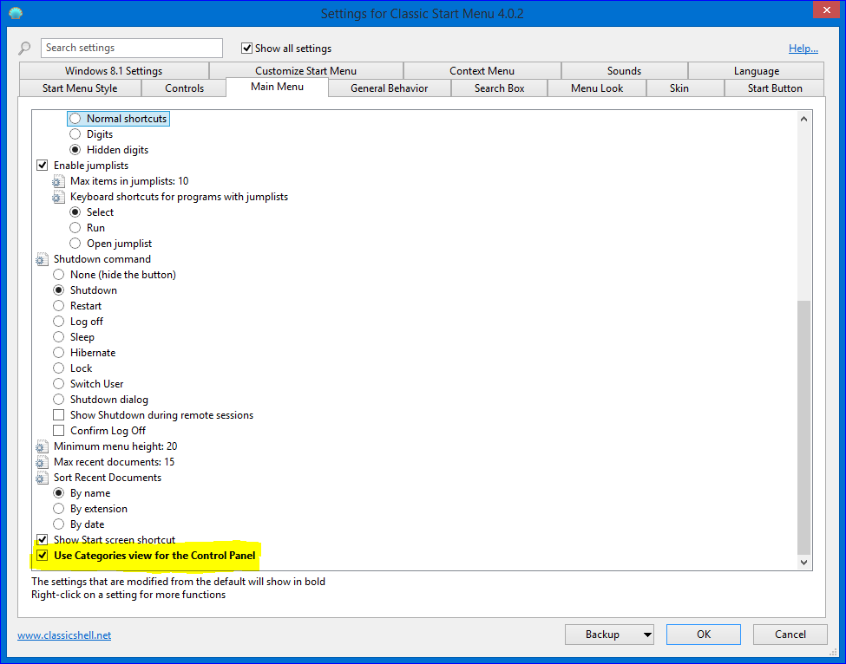Click the Minimum menu height setting icon
The width and height of the screenshot is (846, 664).
(42, 446)
